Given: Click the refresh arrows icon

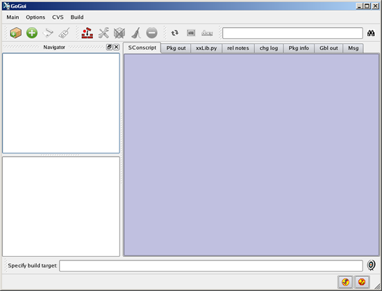Looking at the screenshot, I should point(174,33).
